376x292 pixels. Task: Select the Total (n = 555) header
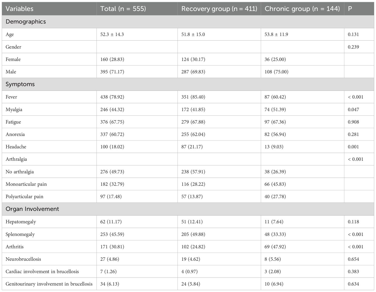point(123,9)
